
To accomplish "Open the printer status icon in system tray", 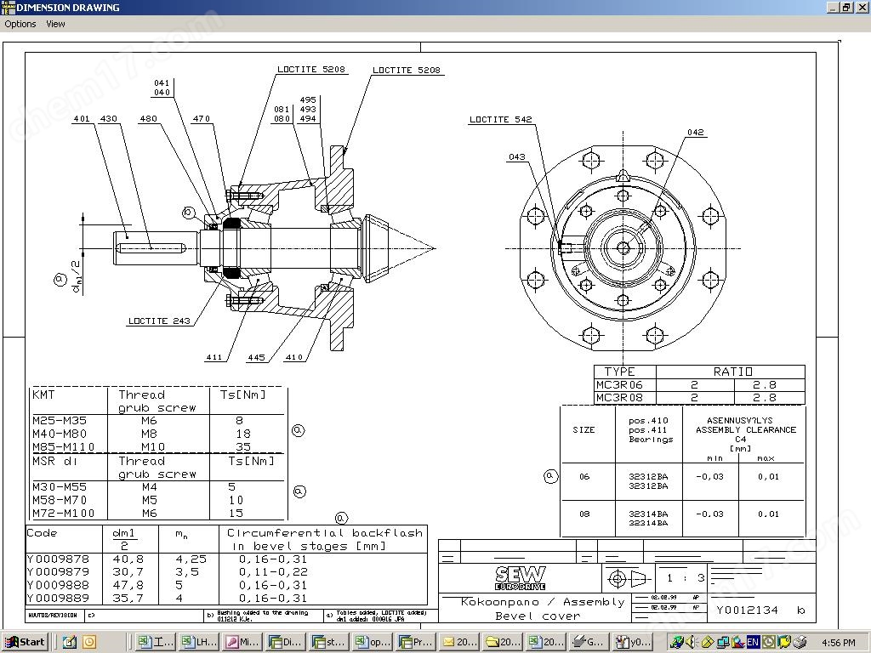I will pos(800,641).
